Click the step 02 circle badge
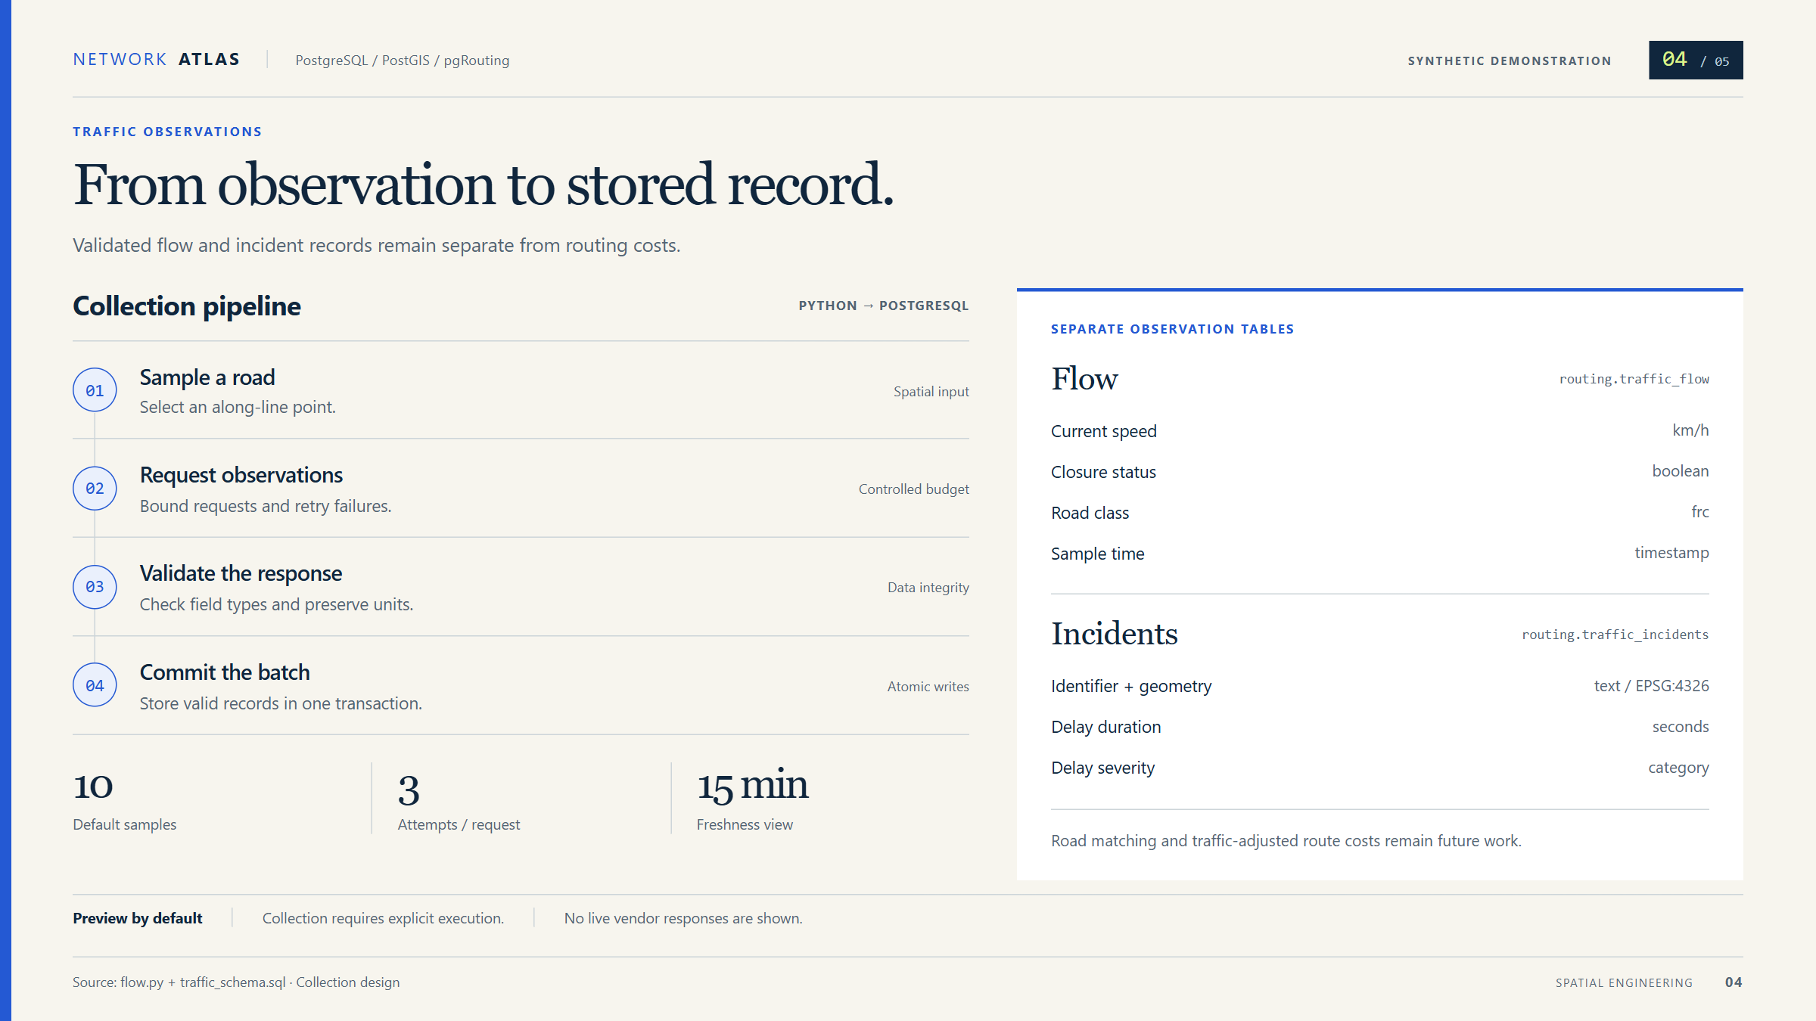 point(95,489)
